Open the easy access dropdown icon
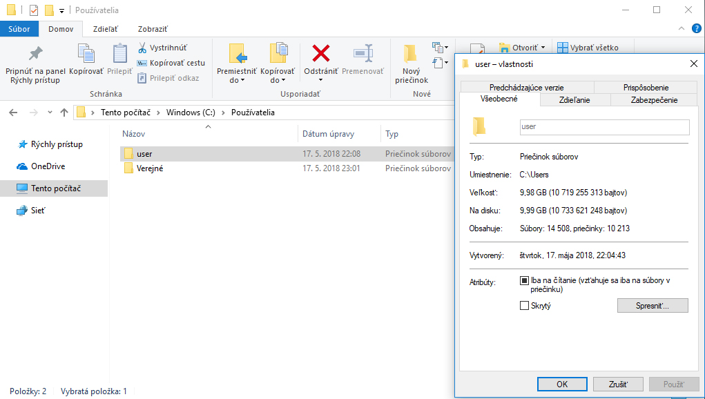705x399 pixels. click(x=440, y=62)
